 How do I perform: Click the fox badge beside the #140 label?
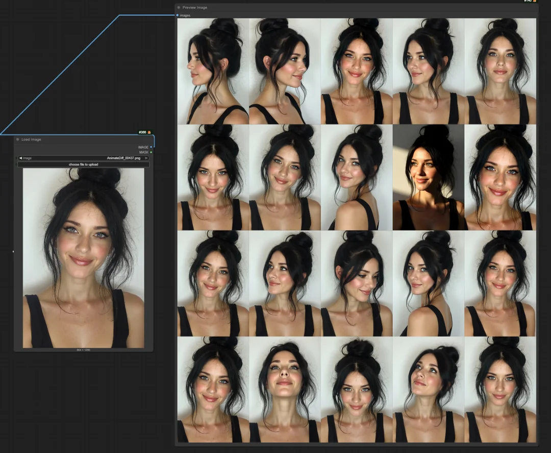tap(535, 2)
